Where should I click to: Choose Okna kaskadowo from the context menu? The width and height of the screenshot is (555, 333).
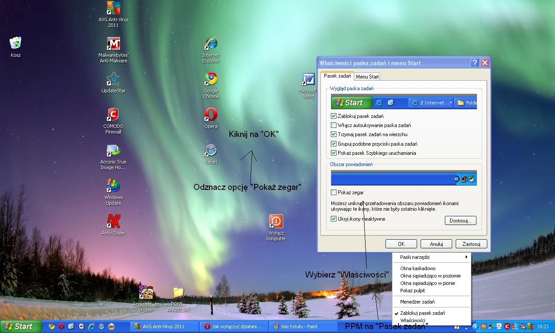431,268
